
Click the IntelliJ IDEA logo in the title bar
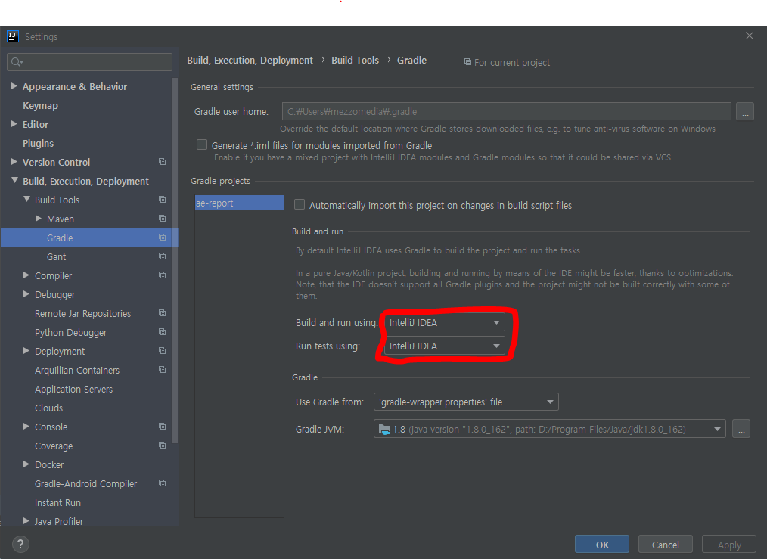tap(12, 36)
